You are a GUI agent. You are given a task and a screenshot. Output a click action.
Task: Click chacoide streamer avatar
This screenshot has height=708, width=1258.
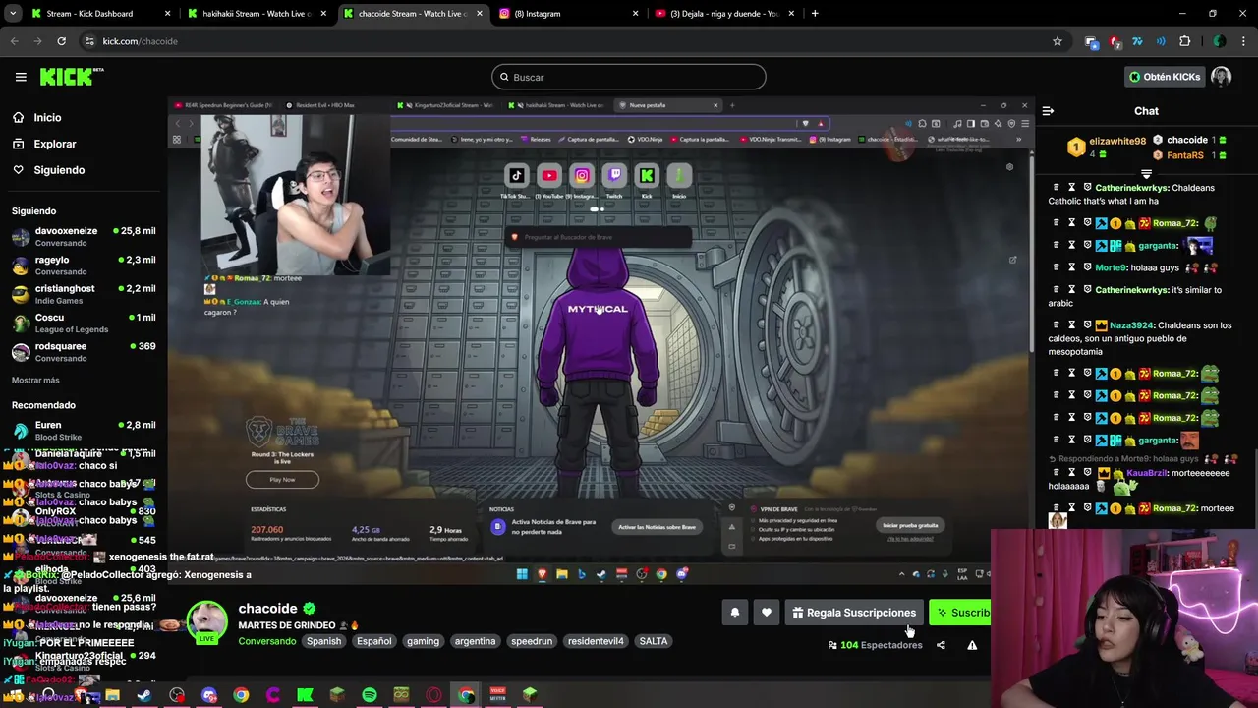click(206, 621)
